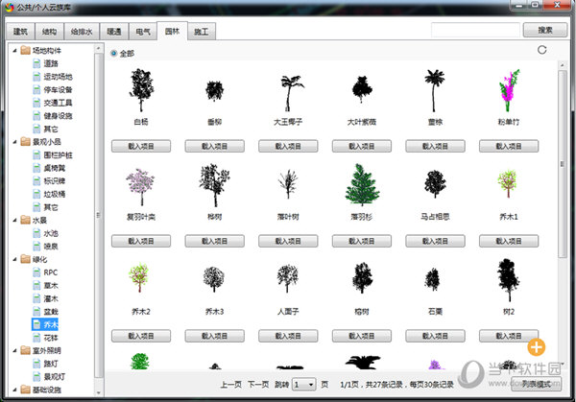Click the app logo in the title bar
Screen dimensions: 576x402
click(x=9, y=7)
